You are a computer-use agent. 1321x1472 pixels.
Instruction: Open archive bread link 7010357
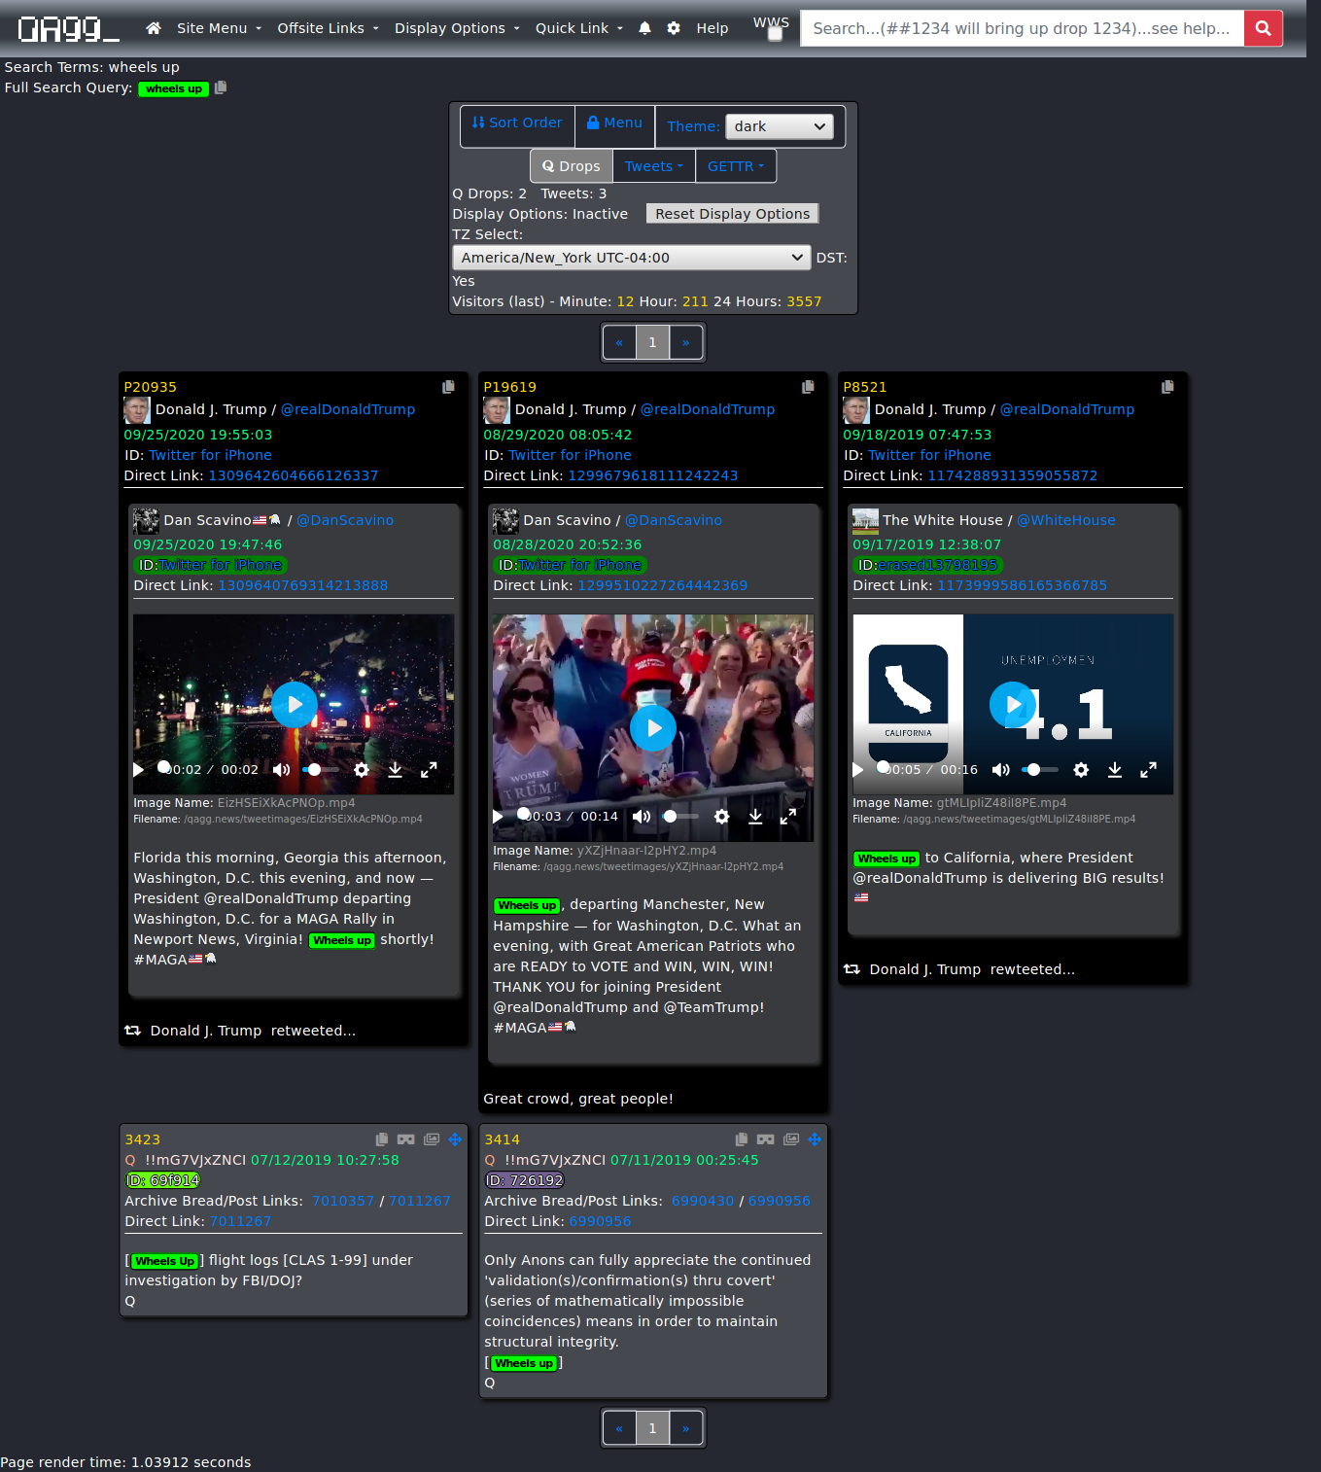coord(343,1201)
